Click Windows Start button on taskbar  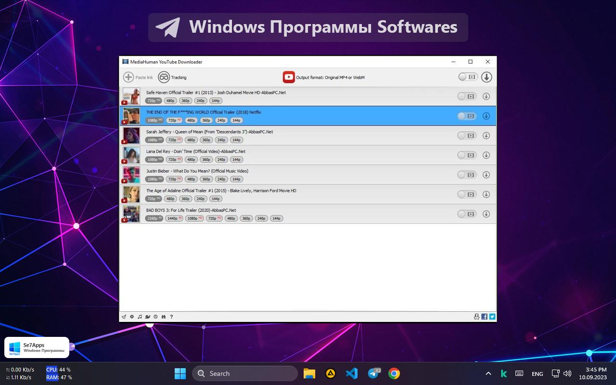click(x=180, y=373)
